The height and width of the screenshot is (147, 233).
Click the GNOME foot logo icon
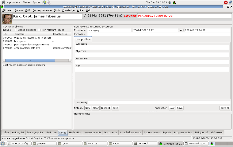(x=3, y=2)
